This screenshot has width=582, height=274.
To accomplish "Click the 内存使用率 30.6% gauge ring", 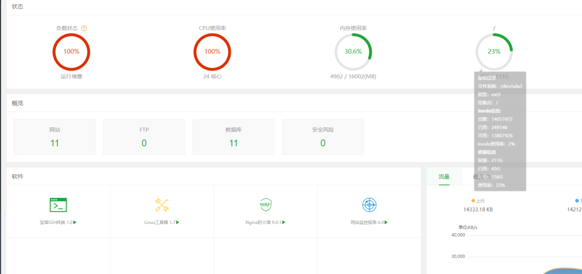I will click(x=353, y=51).
